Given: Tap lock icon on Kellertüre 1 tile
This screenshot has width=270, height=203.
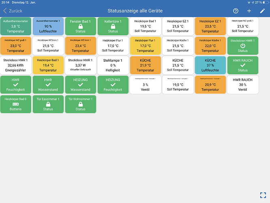Looking at the screenshot, I should 113,26.
